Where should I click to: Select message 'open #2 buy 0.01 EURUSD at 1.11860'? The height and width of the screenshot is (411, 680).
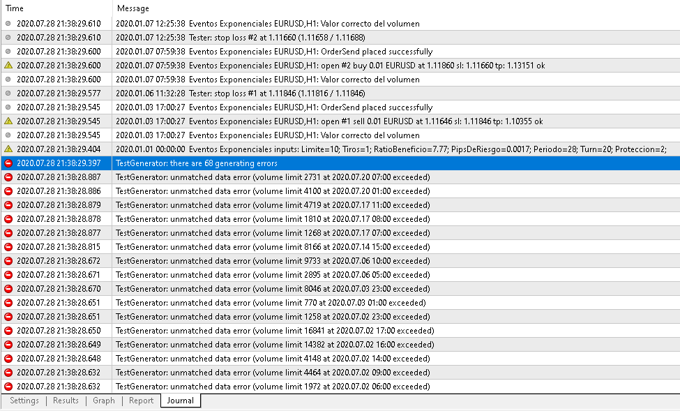330,66
